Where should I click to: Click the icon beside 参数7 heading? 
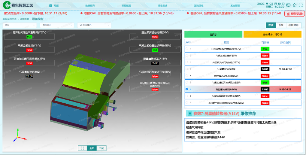click(x=189, y=113)
